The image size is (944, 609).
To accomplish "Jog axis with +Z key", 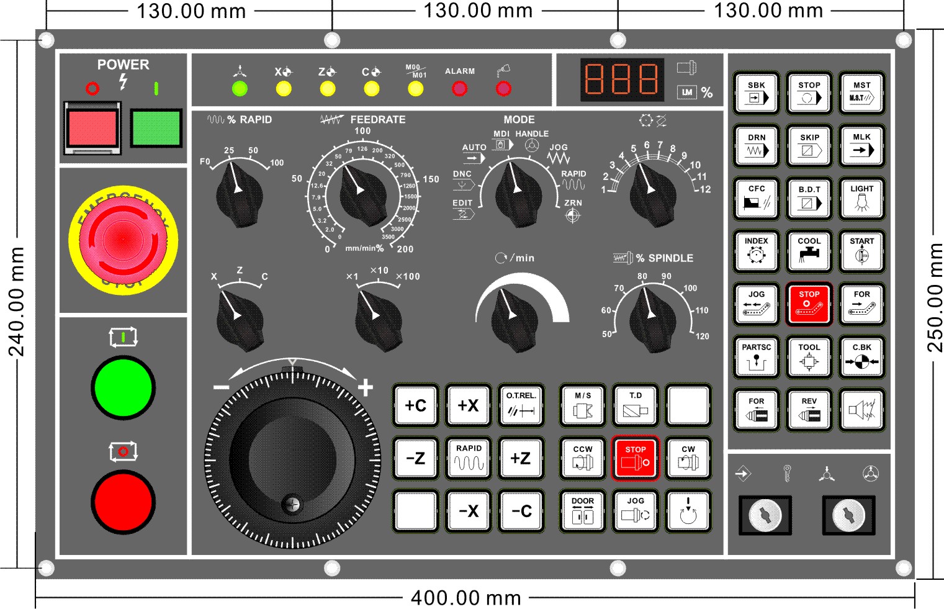I will (521, 459).
